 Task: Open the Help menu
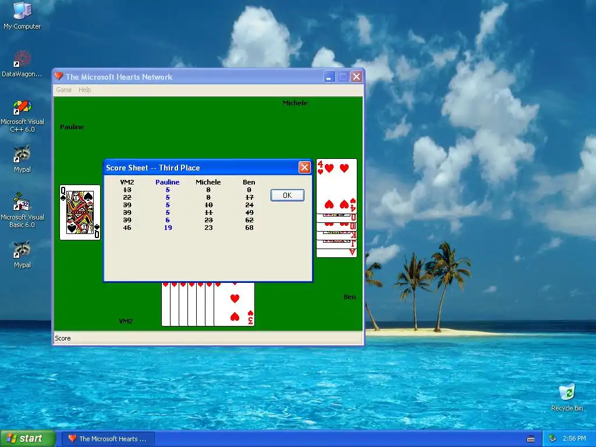[85, 90]
